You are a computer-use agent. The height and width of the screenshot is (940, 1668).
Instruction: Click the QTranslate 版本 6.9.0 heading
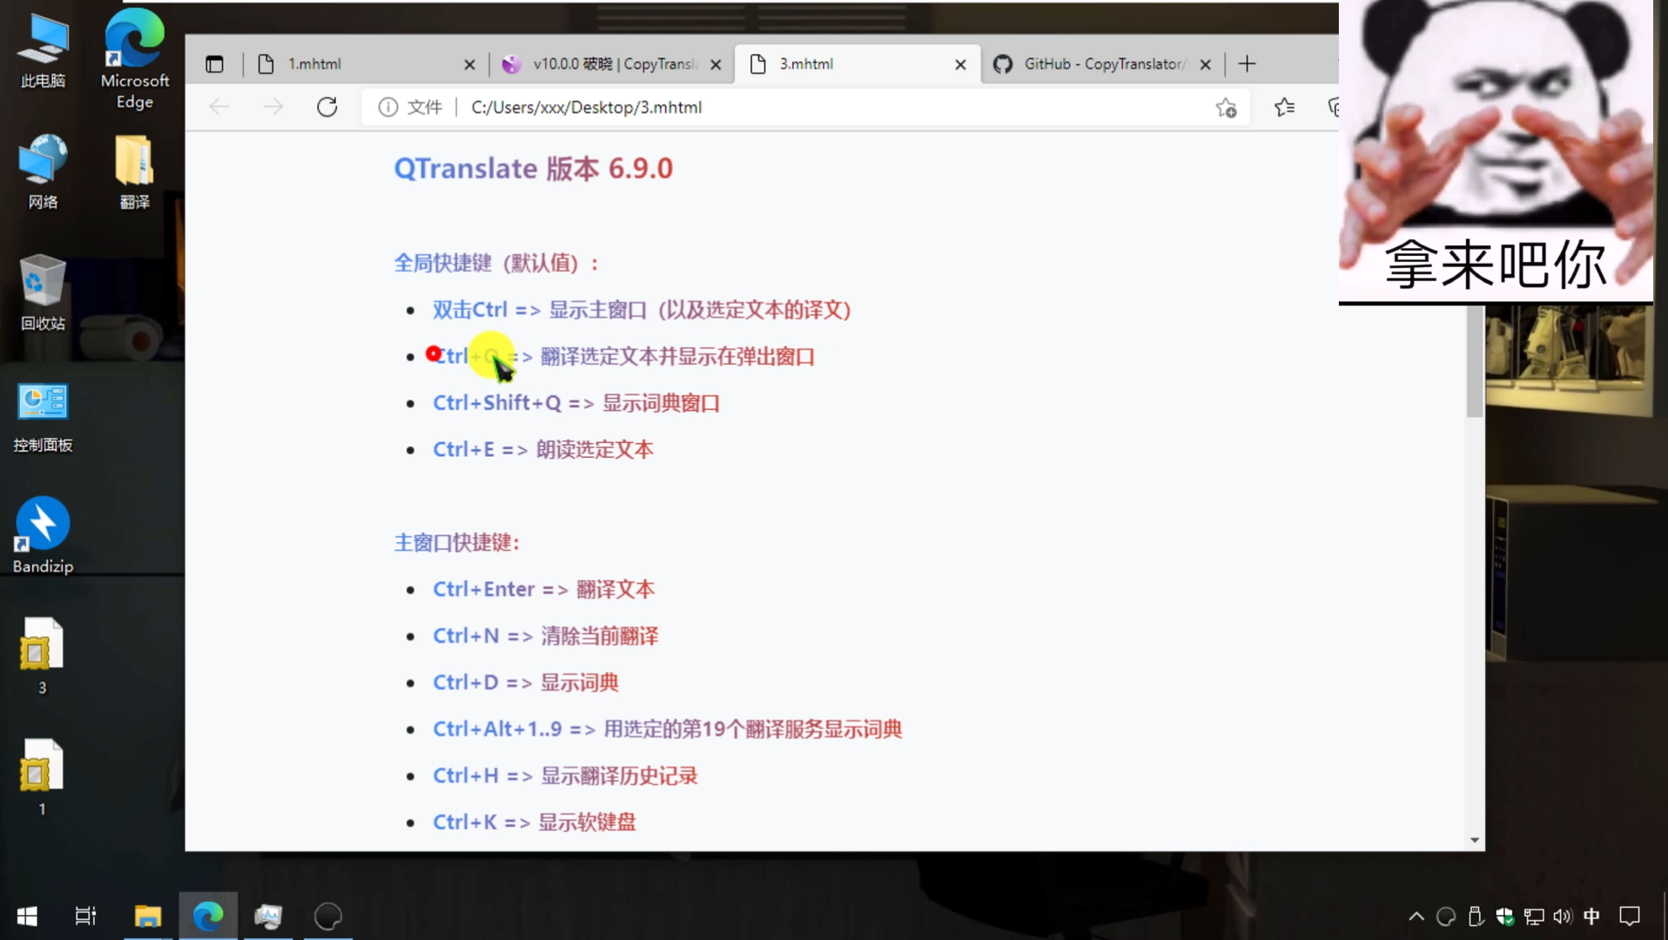click(x=533, y=168)
